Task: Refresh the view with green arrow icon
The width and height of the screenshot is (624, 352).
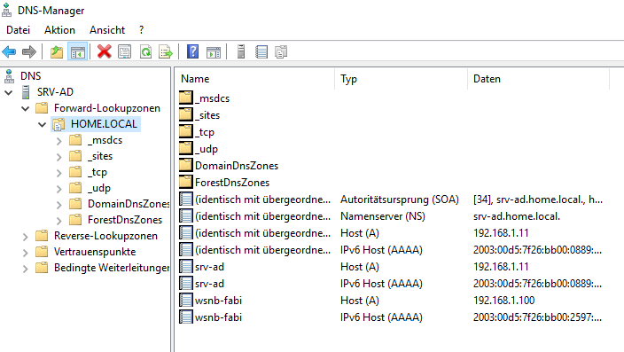Action: coord(145,51)
